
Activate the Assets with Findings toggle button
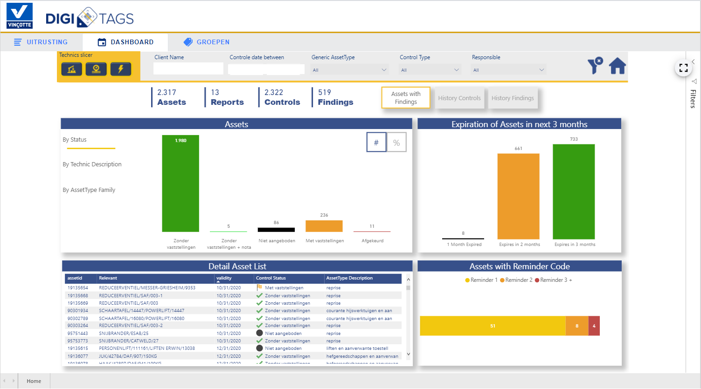point(405,97)
